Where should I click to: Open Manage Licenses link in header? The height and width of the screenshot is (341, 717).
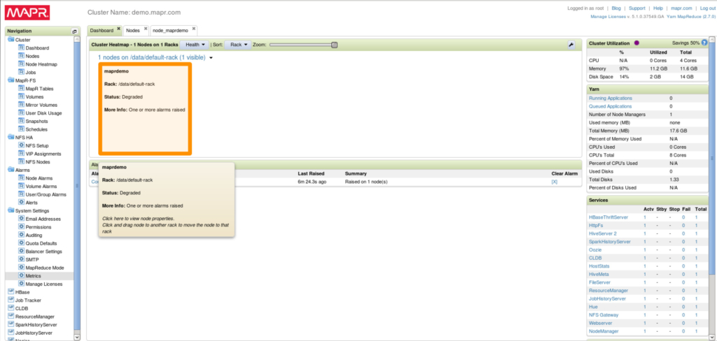point(607,16)
